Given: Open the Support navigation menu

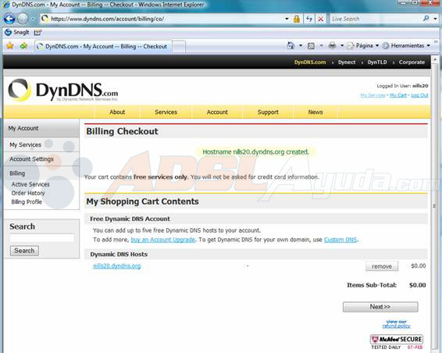Looking at the screenshot, I should coord(268,112).
